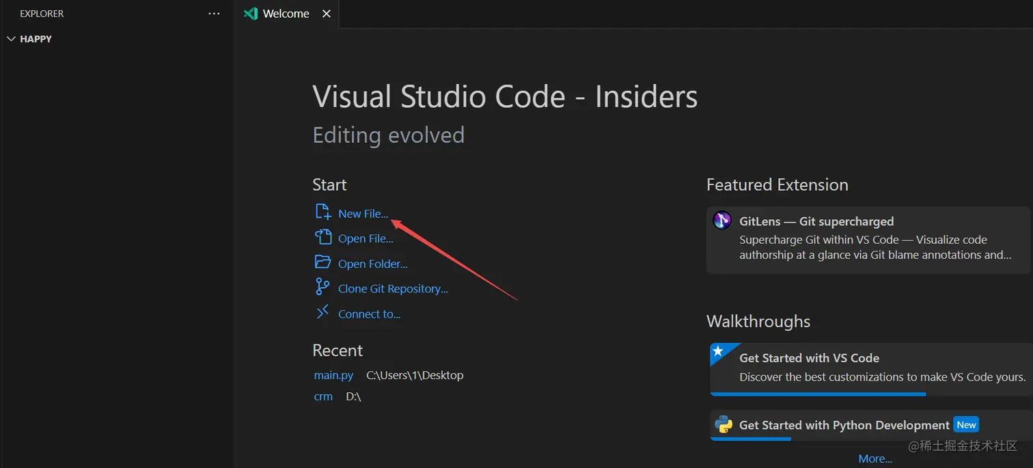Click the Open Folder icon
This screenshot has width=1033, height=468.
click(322, 262)
